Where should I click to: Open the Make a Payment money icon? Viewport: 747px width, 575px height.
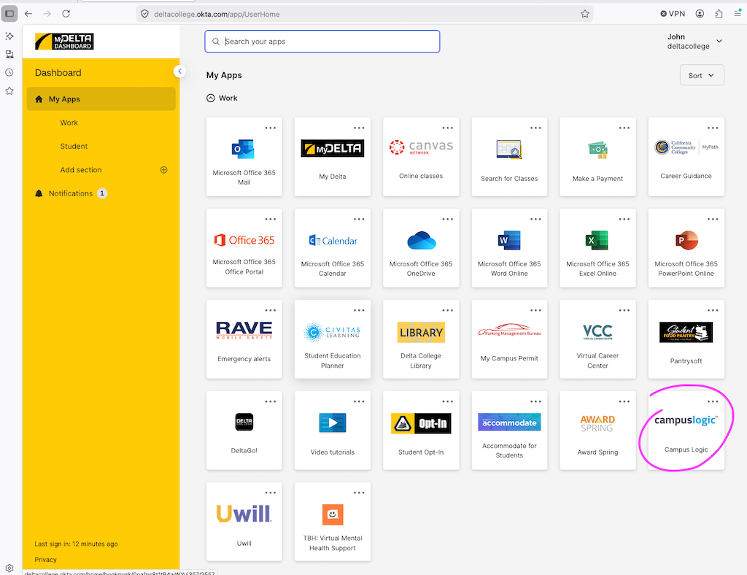click(x=597, y=150)
